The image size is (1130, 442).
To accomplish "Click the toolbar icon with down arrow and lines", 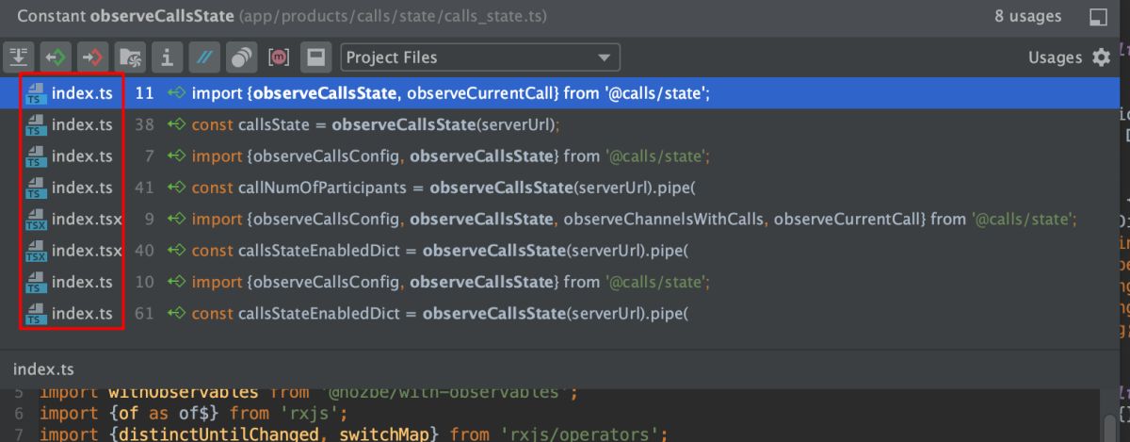I will pos(19,57).
